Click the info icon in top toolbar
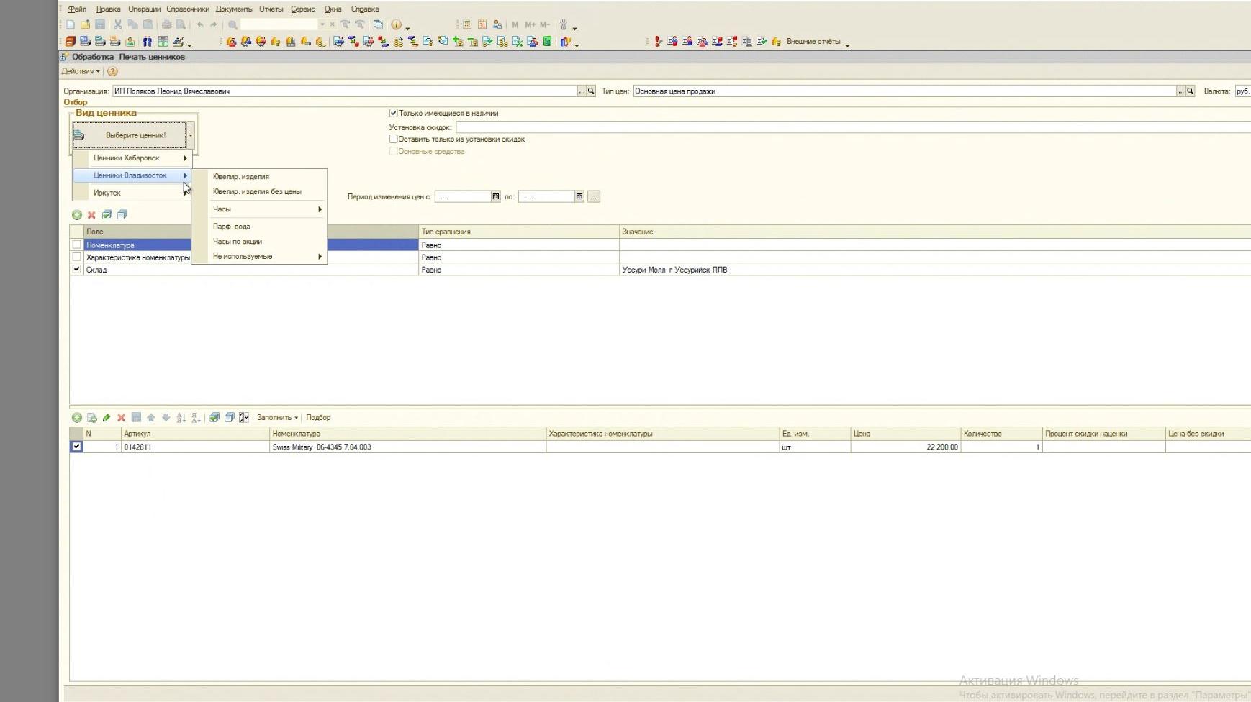1251x702 pixels. coord(396,24)
